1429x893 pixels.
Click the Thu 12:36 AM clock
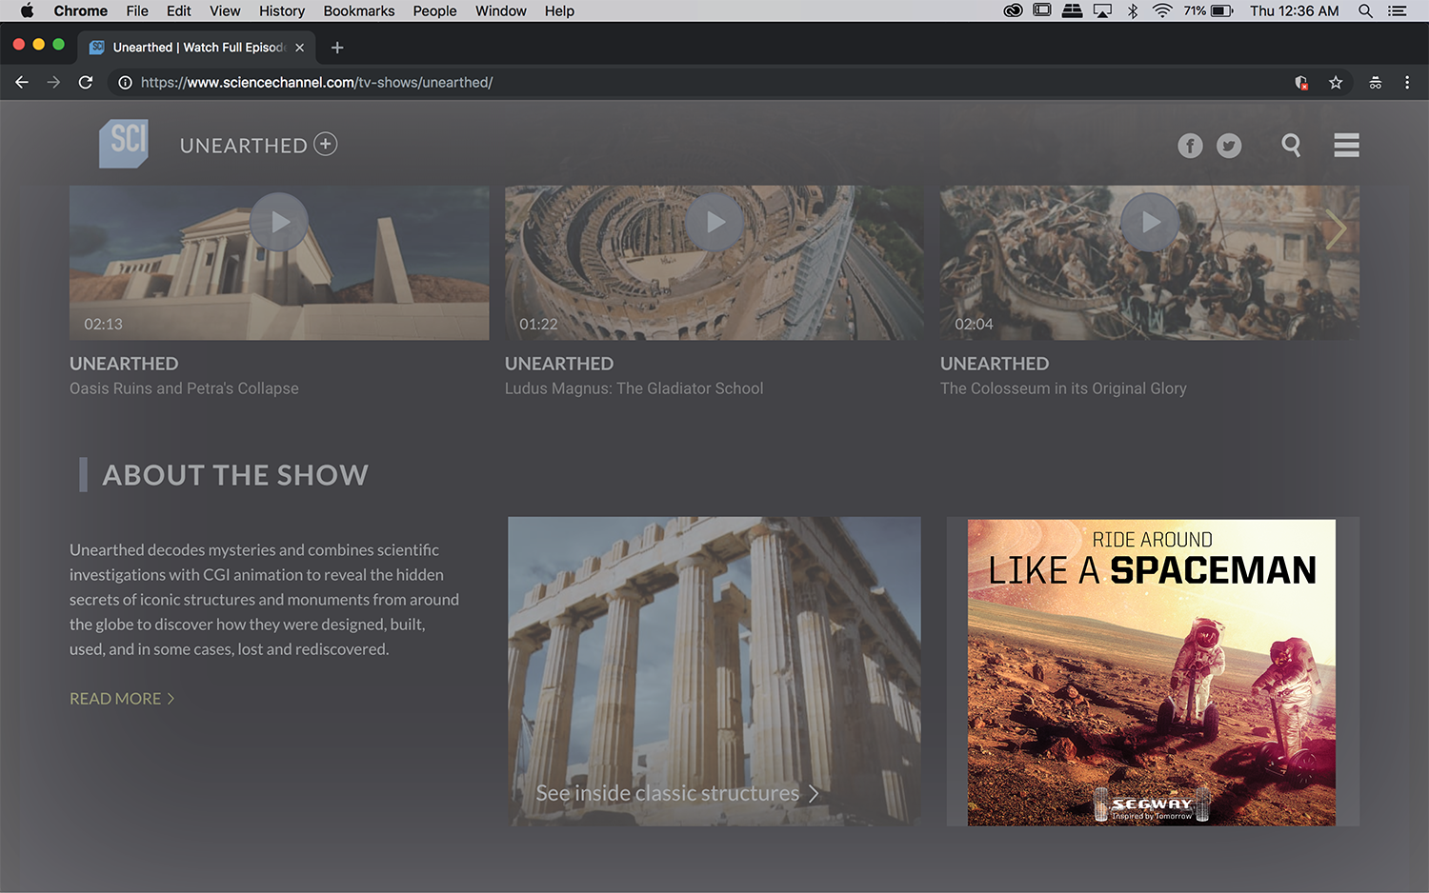point(1294,10)
